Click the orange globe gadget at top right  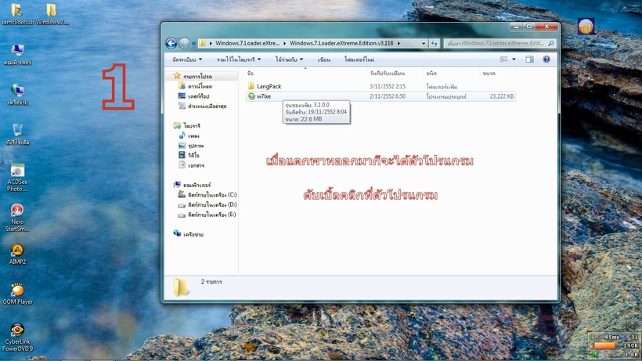586,27
